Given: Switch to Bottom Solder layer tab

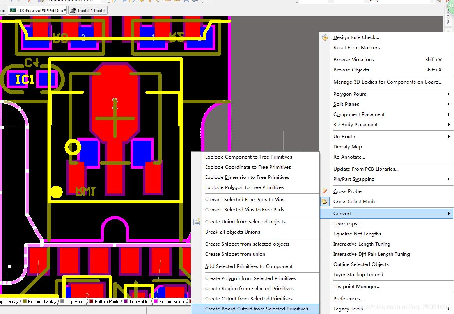Looking at the screenshot, I should 169,302.
